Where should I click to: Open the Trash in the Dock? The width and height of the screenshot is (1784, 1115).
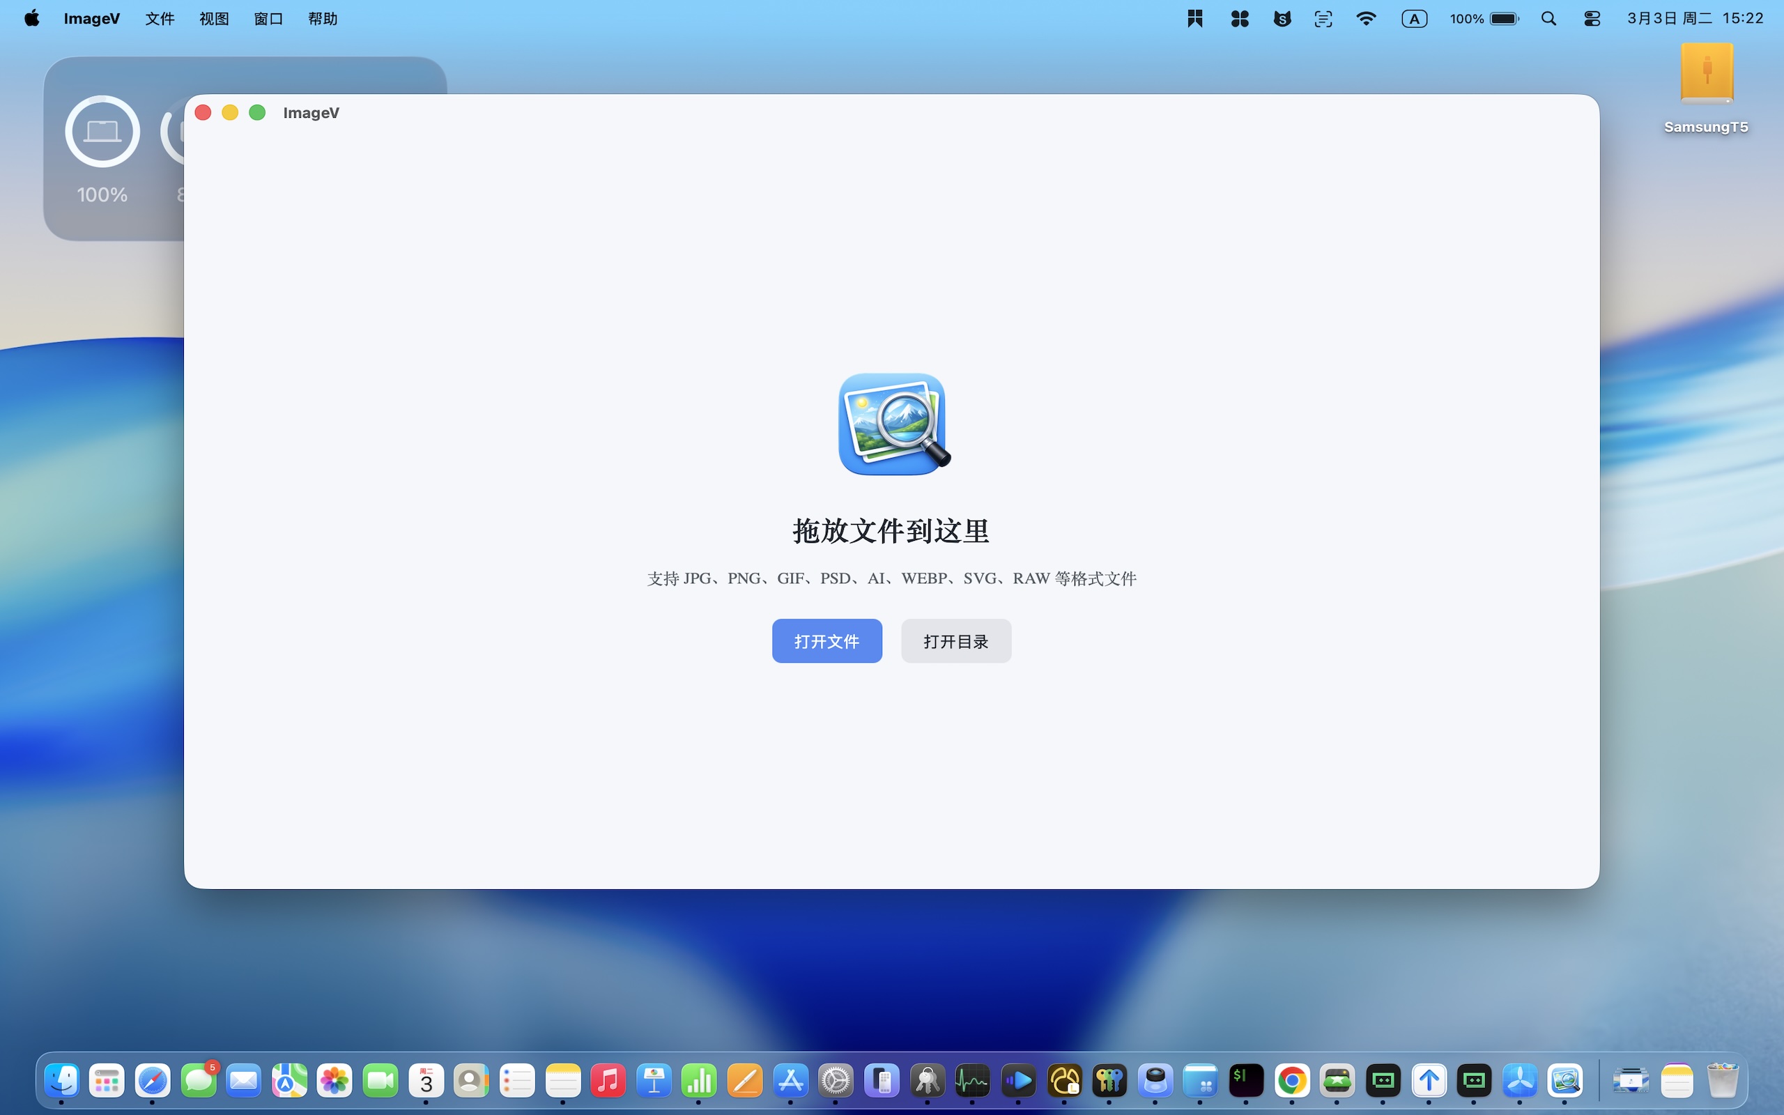(x=1722, y=1081)
